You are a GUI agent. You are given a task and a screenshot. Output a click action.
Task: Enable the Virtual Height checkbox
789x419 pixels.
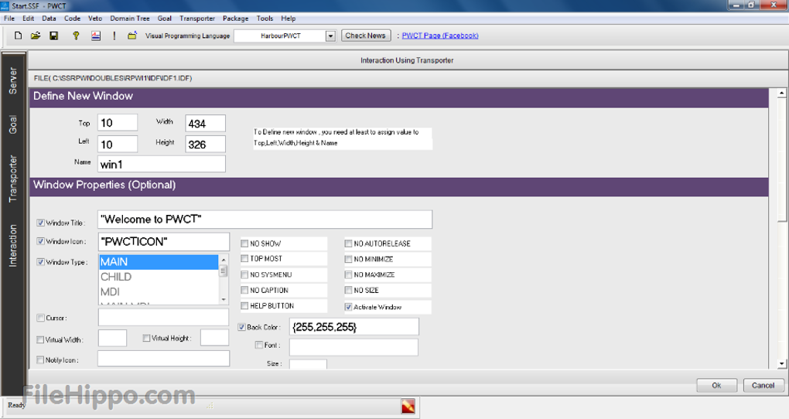point(146,338)
